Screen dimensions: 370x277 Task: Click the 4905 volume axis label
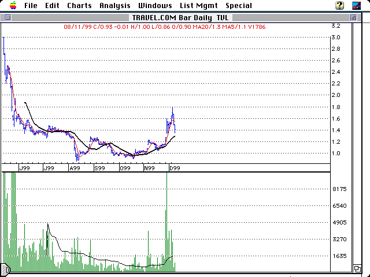(x=339, y=222)
